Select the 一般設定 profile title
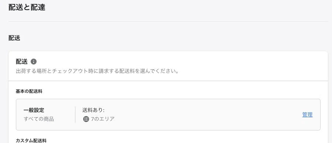 (34, 110)
